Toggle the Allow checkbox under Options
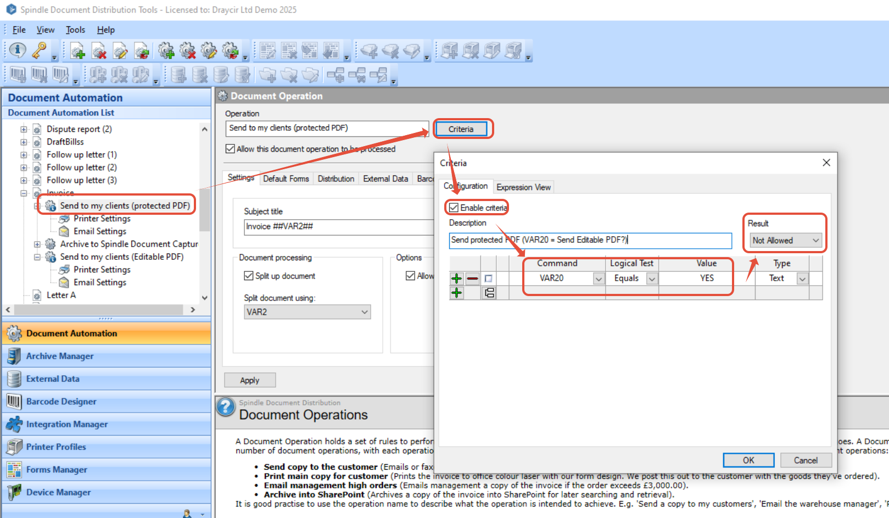Viewport: 889px width, 518px height. click(x=410, y=276)
